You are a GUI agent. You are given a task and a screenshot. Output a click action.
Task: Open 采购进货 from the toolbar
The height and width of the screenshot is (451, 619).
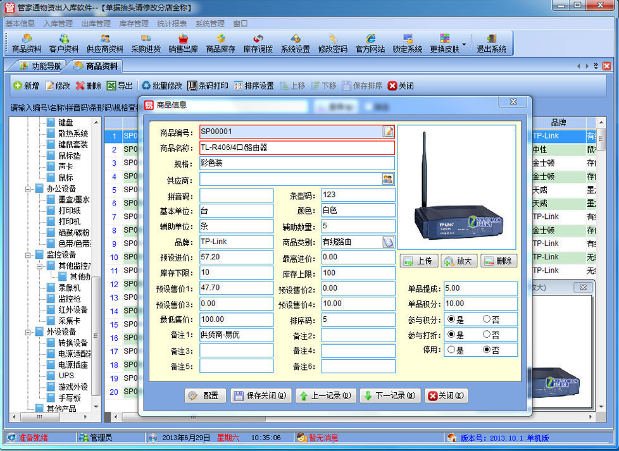146,43
